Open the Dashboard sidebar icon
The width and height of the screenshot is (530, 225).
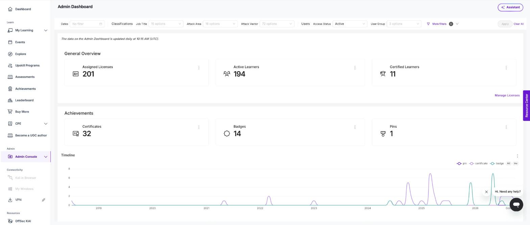[x=10, y=9]
